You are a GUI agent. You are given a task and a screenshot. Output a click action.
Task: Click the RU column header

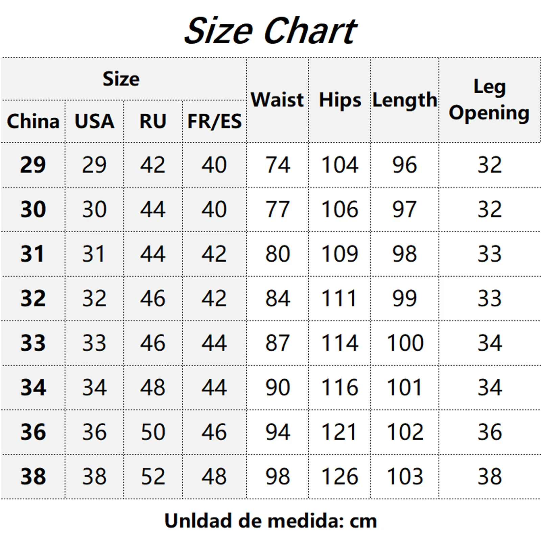[x=153, y=121]
